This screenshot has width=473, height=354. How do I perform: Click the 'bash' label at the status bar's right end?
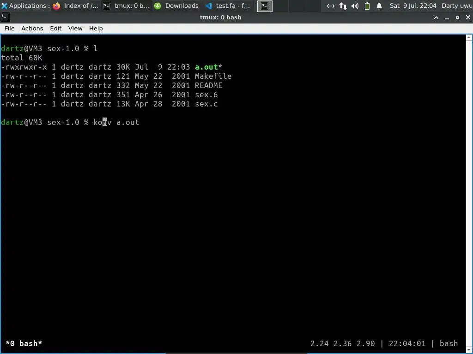[449, 343]
